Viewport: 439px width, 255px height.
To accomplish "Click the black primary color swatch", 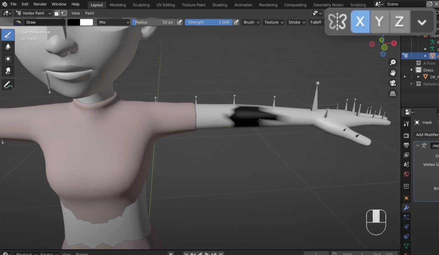I will click(74, 22).
